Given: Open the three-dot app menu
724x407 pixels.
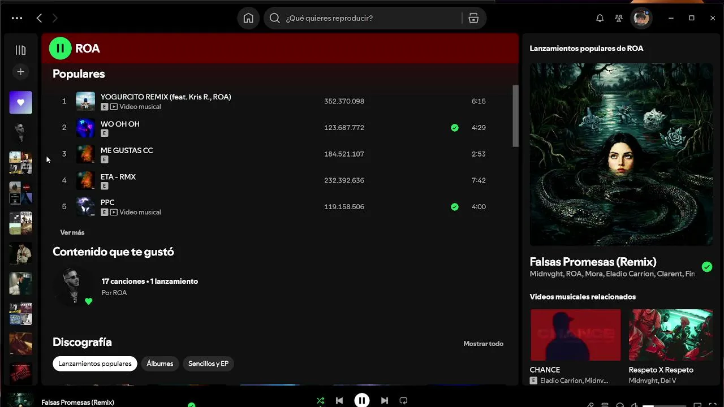Looking at the screenshot, I should click(17, 18).
